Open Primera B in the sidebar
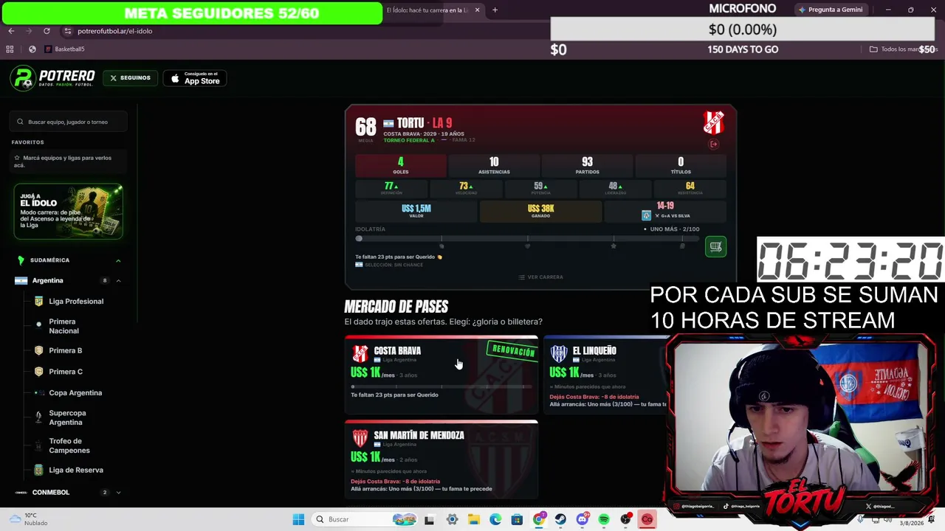Image resolution: width=945 pixels, height=531 pixels. pyautogui.click(x=65, y=350)
